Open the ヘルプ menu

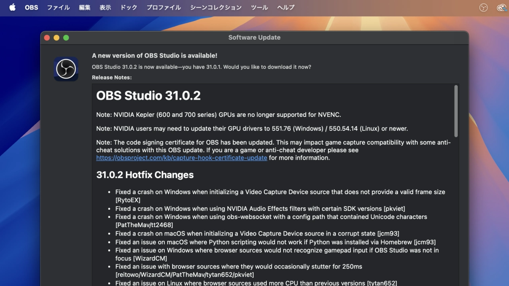(286, 8)
